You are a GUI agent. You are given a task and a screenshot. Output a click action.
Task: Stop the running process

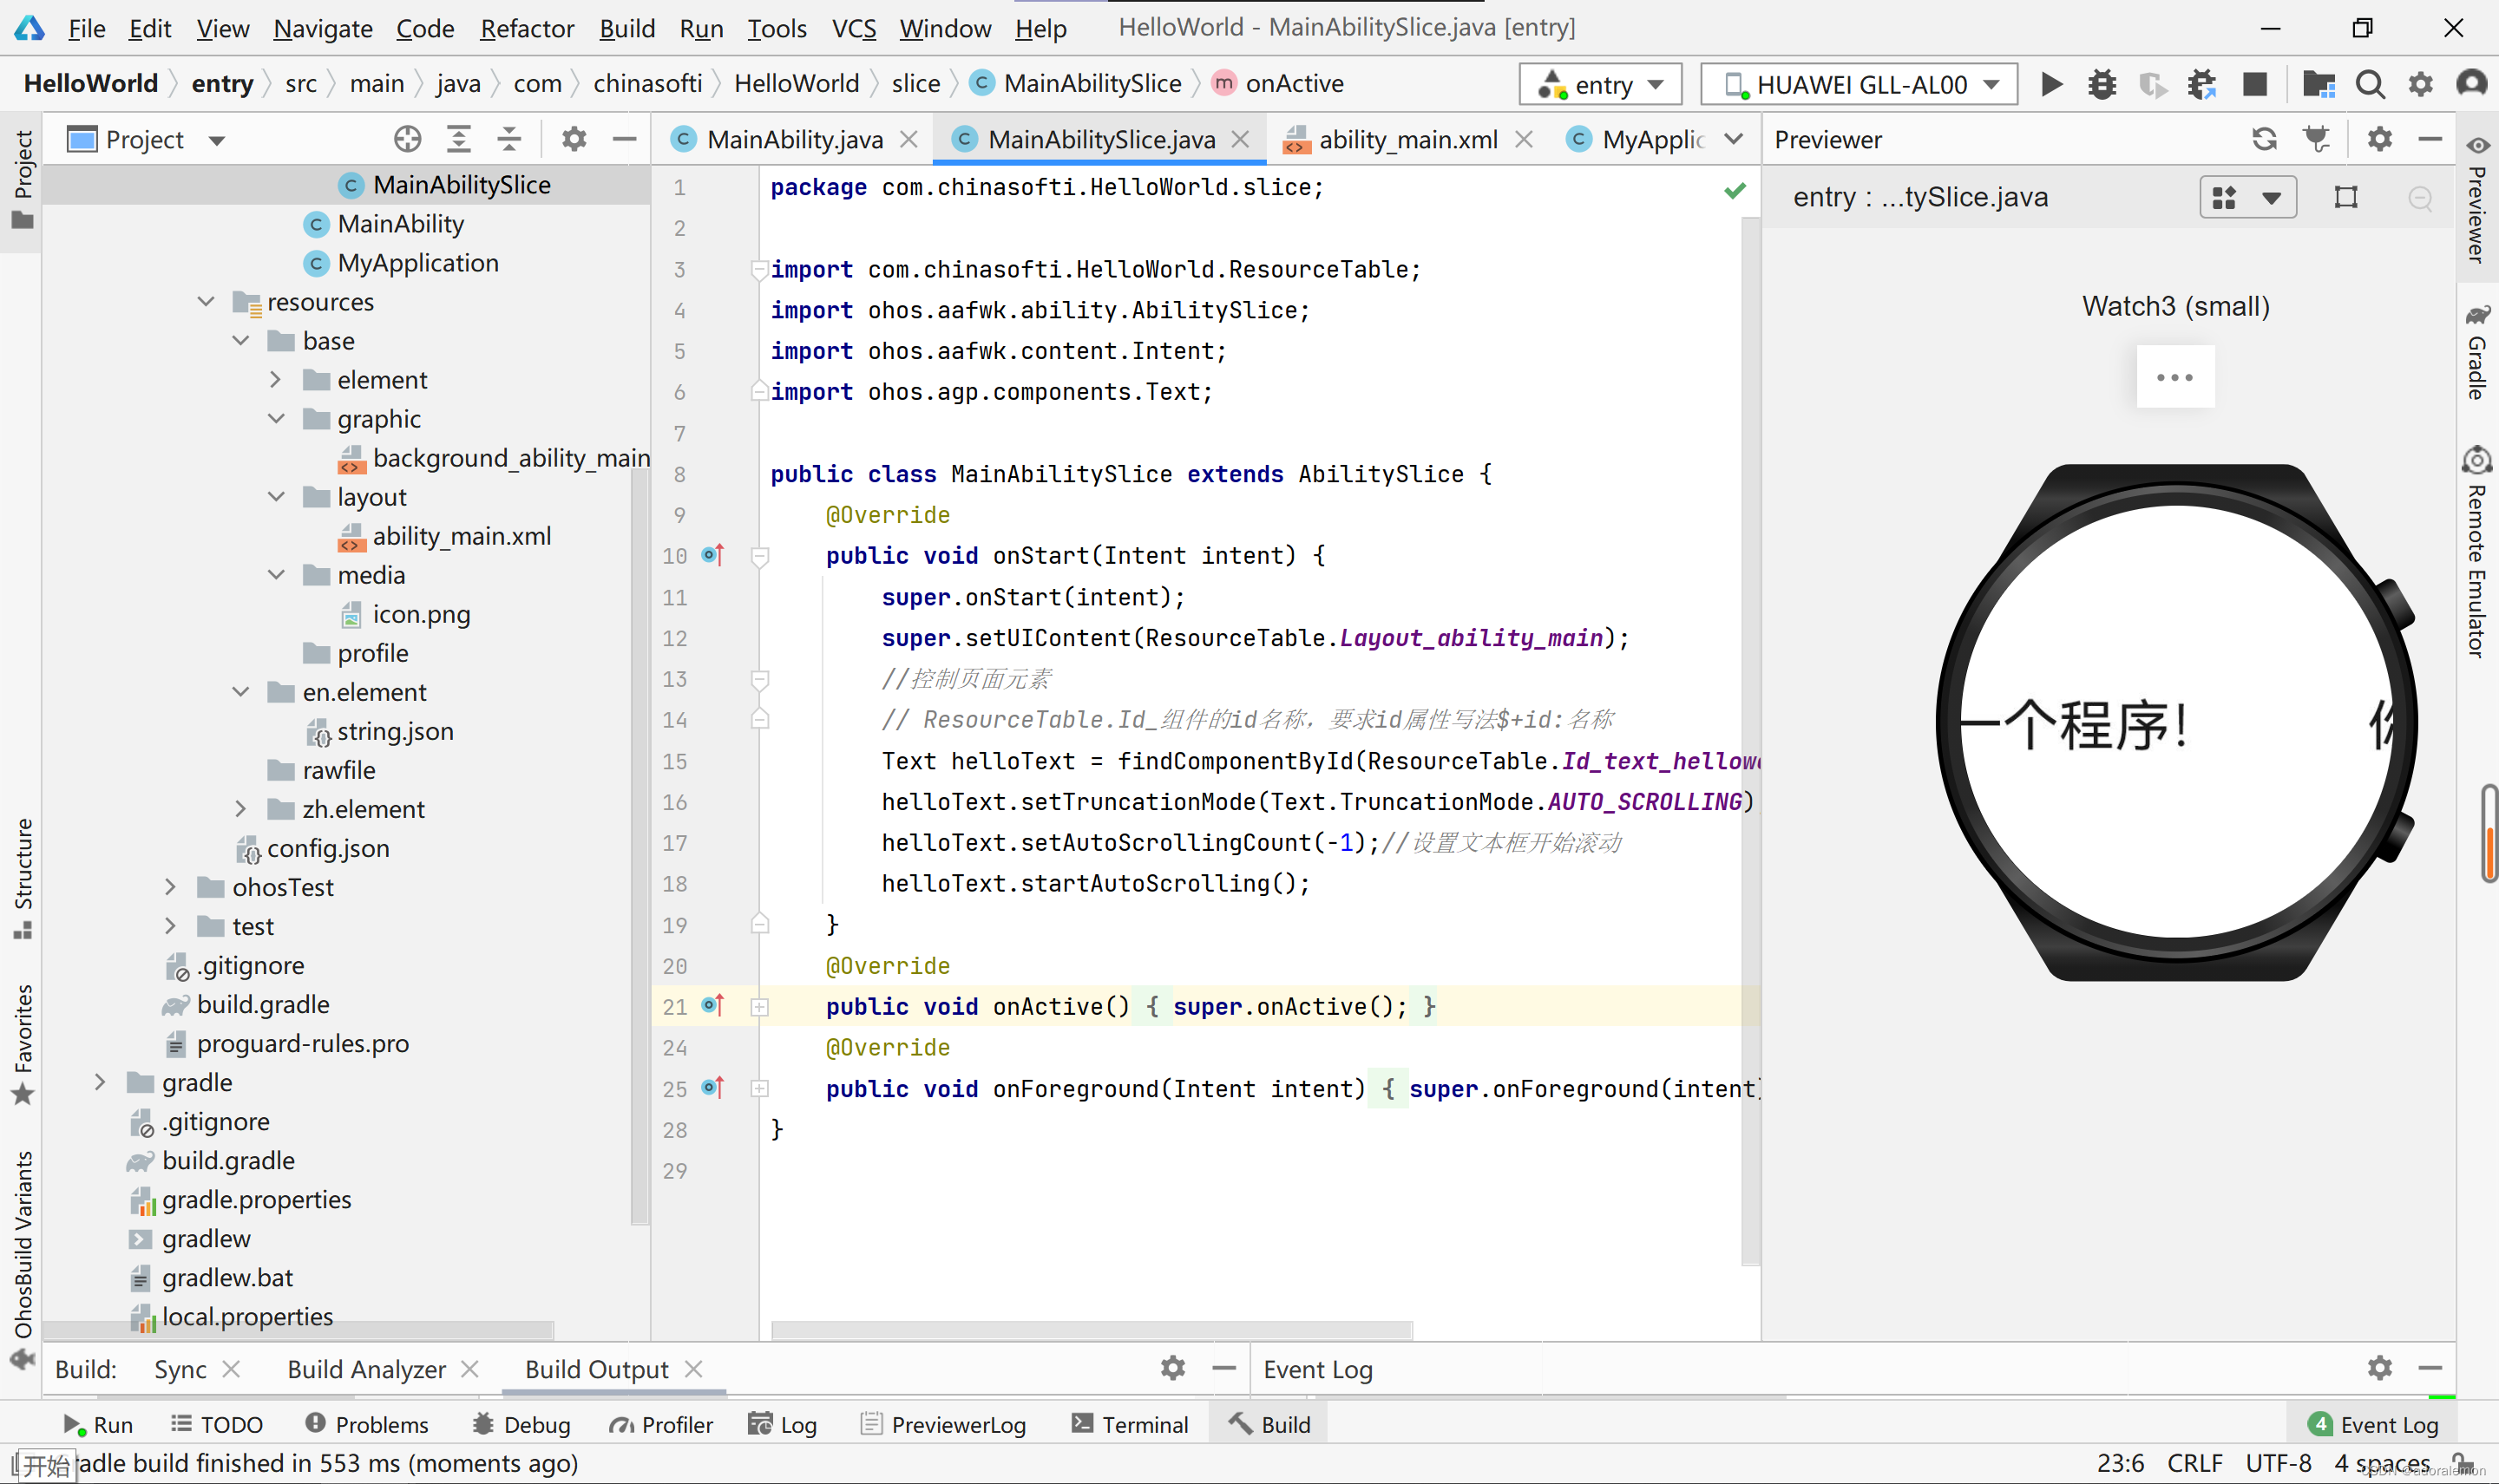point(2254,84)
